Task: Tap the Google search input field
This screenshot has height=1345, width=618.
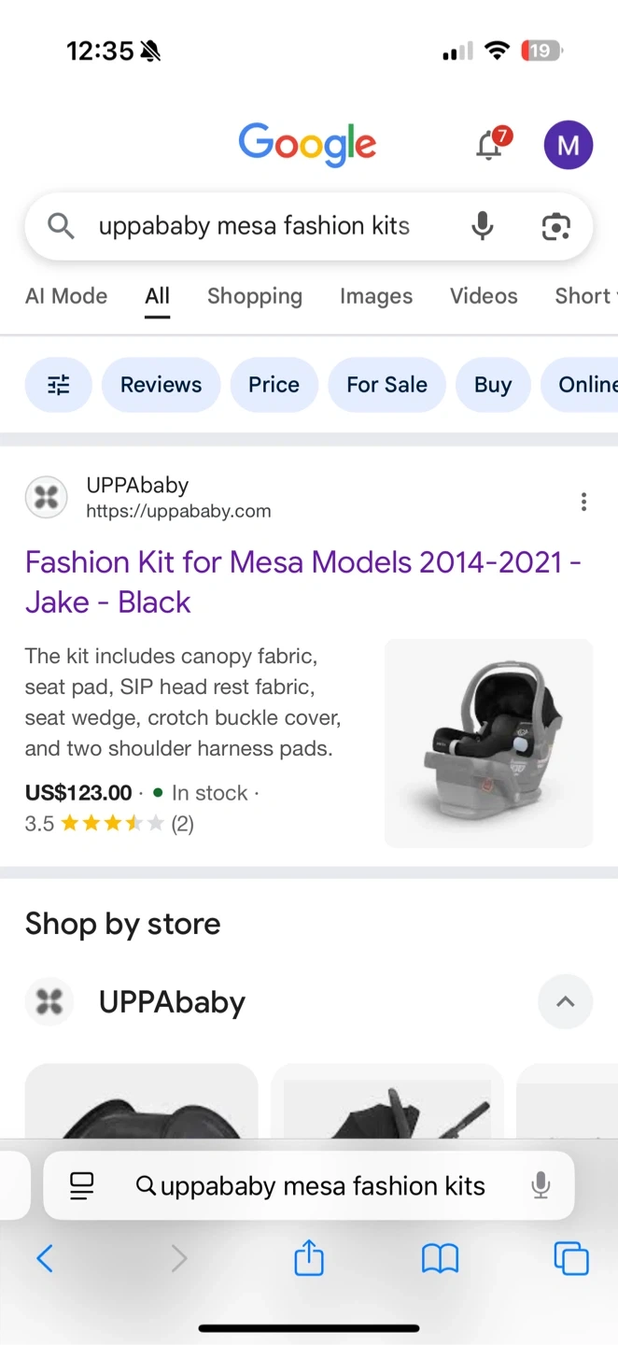Action: pyautogui.click(x=254, y=226)
